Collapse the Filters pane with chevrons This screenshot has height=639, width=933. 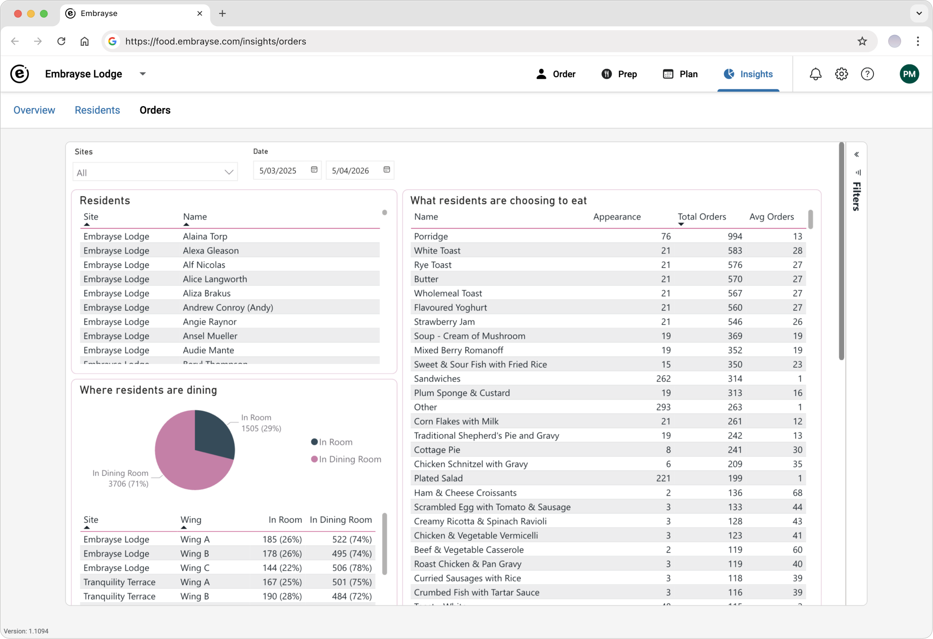click(x=856, y=154)
